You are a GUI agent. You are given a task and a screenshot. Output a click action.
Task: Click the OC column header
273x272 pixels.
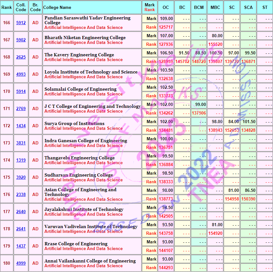click(166, 7)
